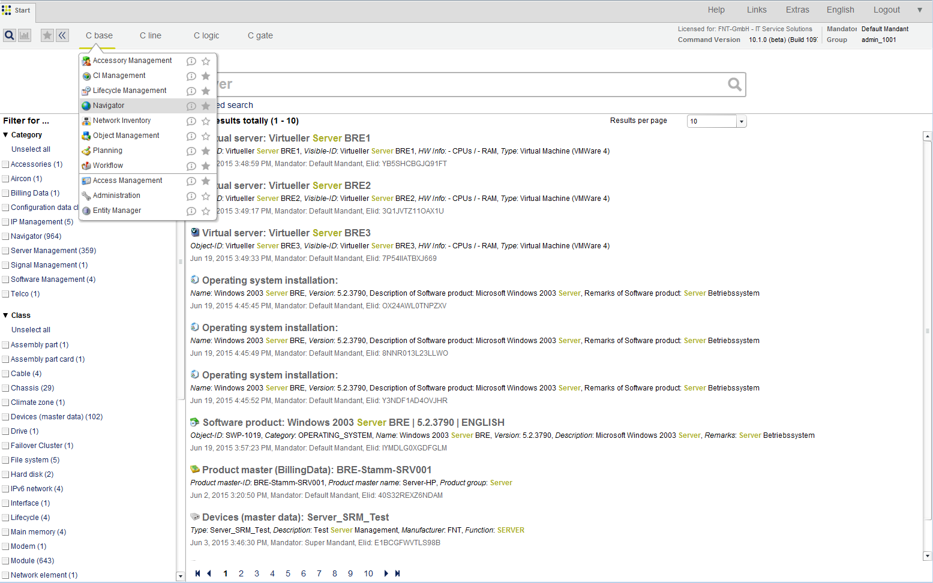The height and width of the screenshot is (583, 933).
Task: Click the favorites star toolbar icon
Action: coord(47,35)
